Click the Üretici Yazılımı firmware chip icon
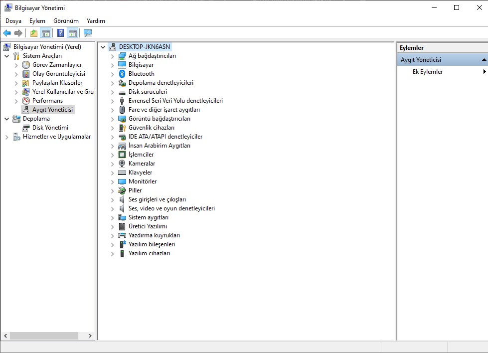Image resolution: width=488 pixels, height=353 pixels. 122,226
